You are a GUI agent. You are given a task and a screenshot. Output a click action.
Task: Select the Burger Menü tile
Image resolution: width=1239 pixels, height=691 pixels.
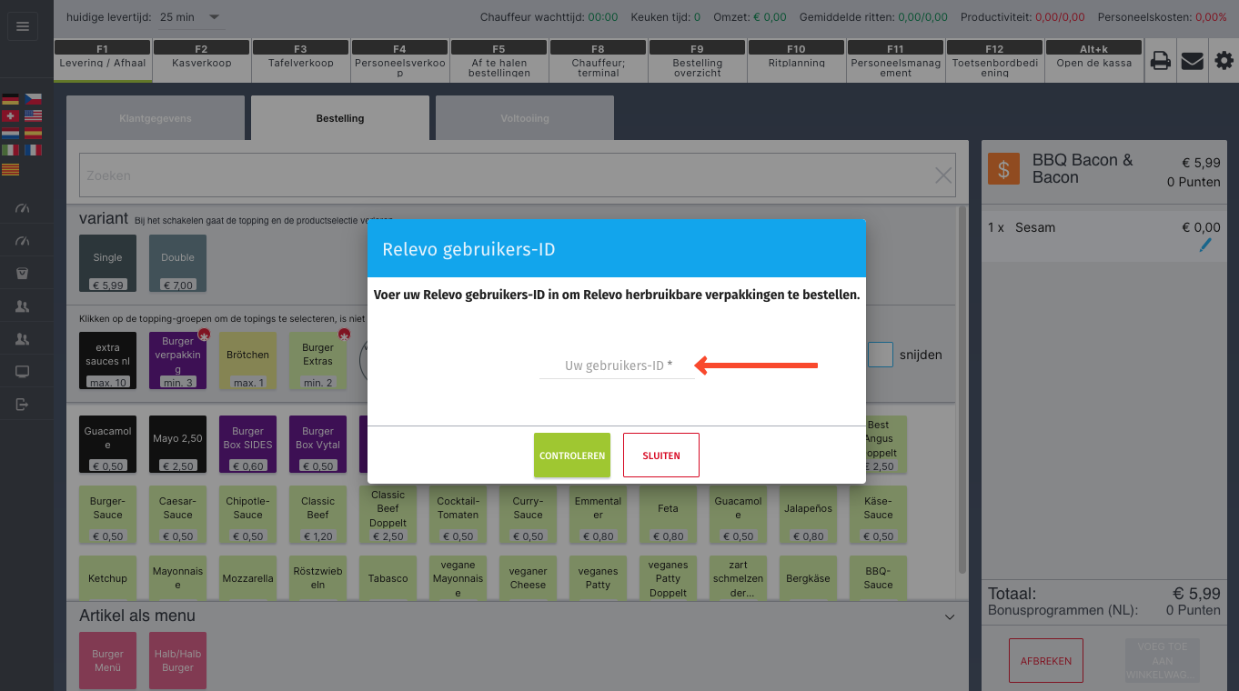click(107, 661)
